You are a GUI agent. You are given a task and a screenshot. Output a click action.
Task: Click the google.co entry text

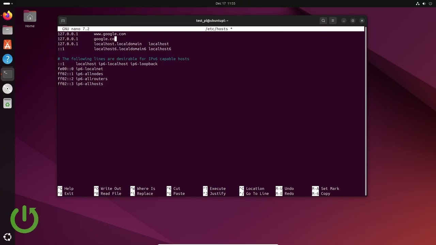104,39
